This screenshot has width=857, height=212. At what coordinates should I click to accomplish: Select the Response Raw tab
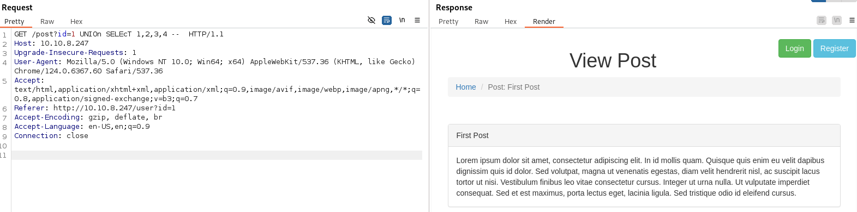coord(481,22)
